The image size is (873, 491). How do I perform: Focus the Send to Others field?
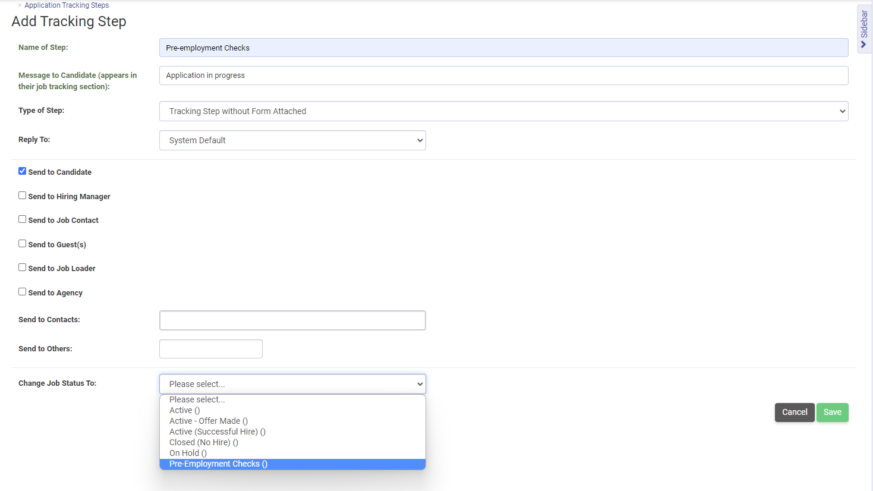point(211,349)
